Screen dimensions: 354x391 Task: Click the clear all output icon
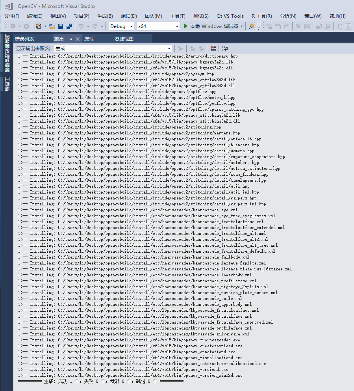point(213,48)
